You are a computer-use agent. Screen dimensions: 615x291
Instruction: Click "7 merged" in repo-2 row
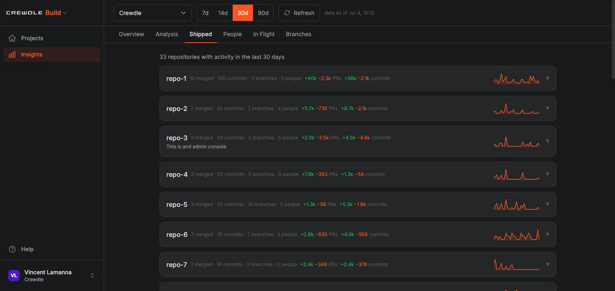point(201,109)
